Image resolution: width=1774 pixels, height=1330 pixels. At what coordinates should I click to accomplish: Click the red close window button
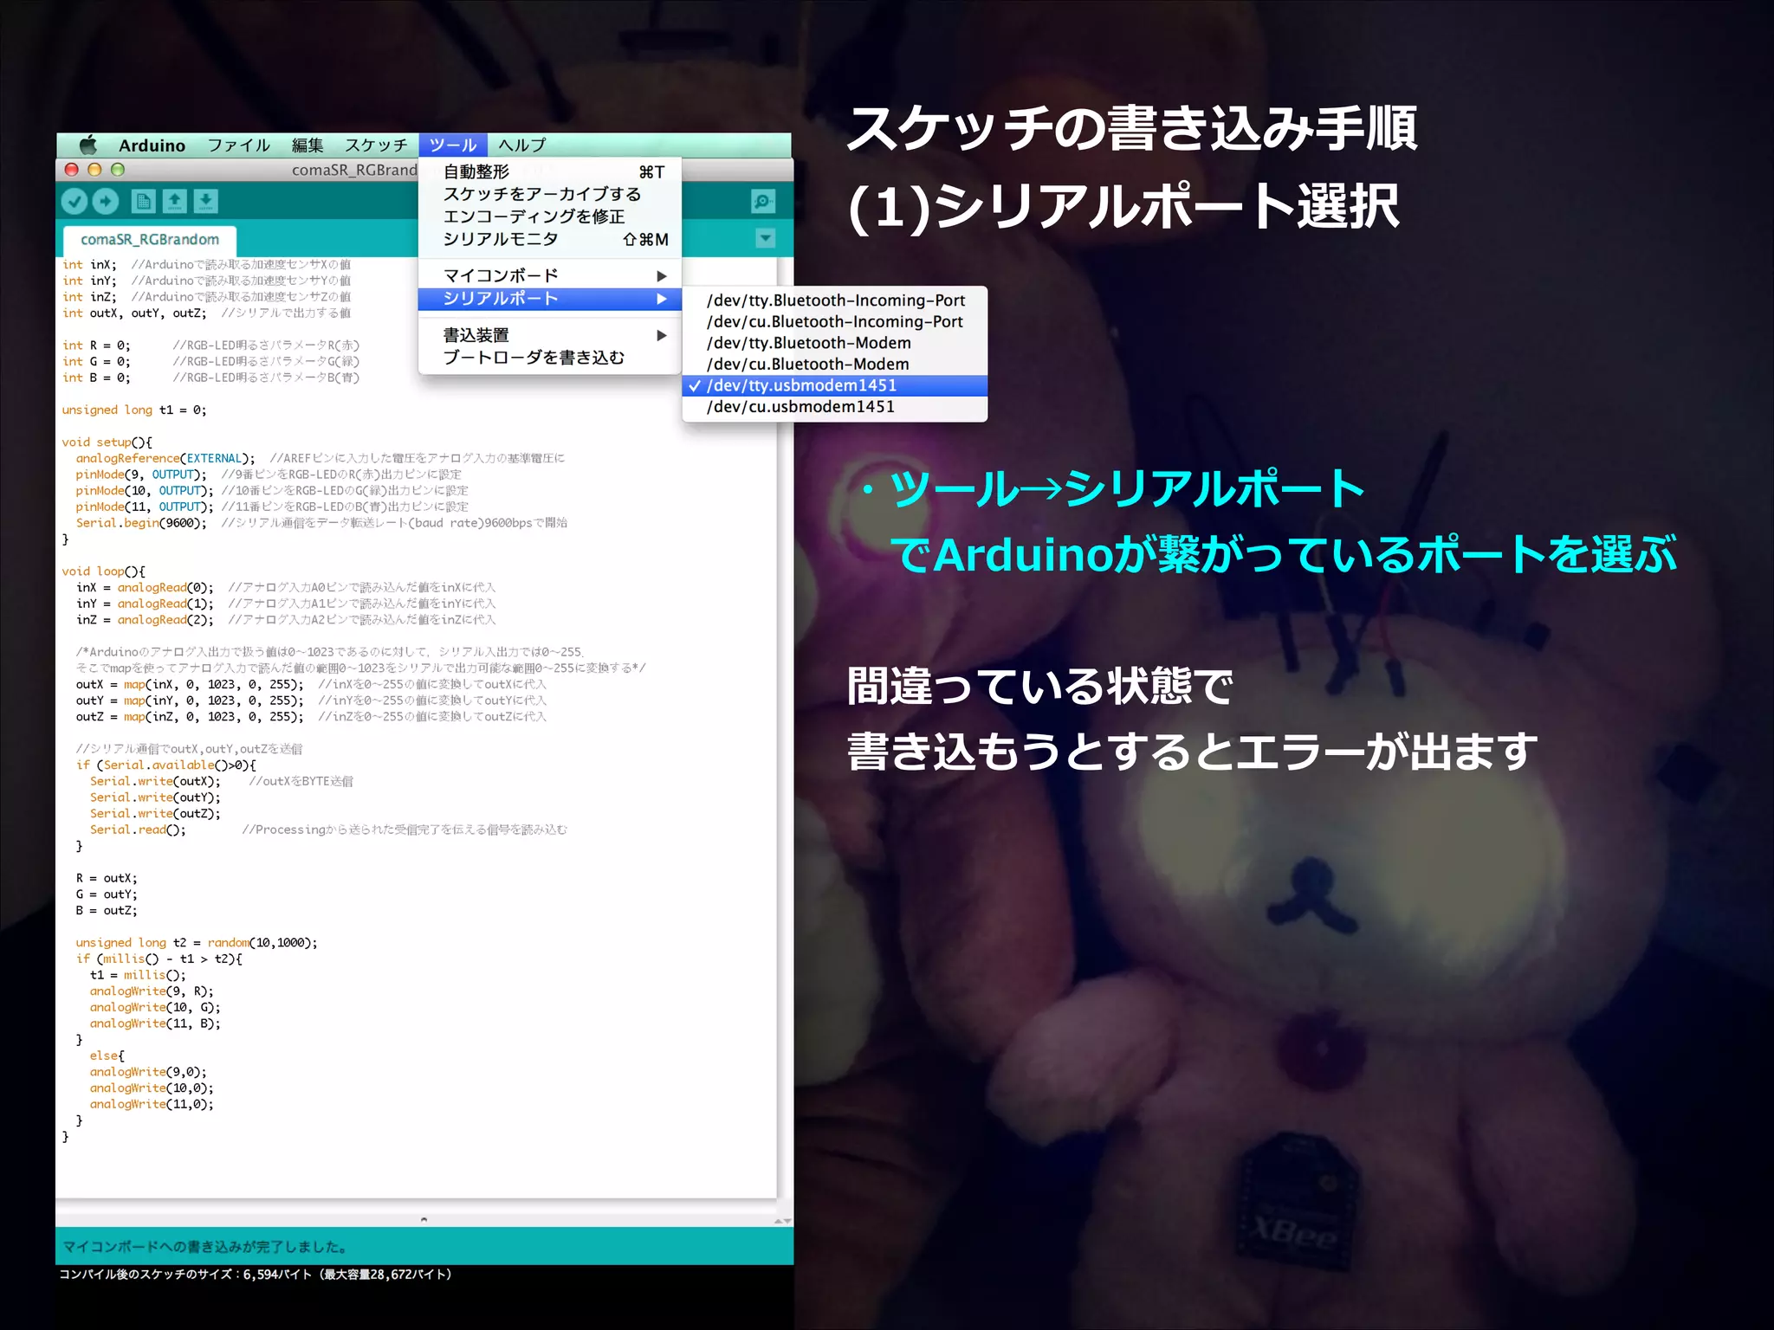pyautogui.click(x=72, y=170)
